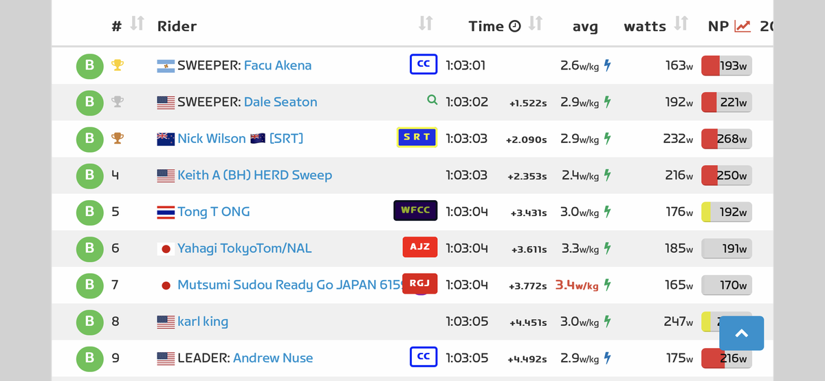This screenshot has width=825, height=381.
Task: Sort by position number column arrows
Action: 137,24
